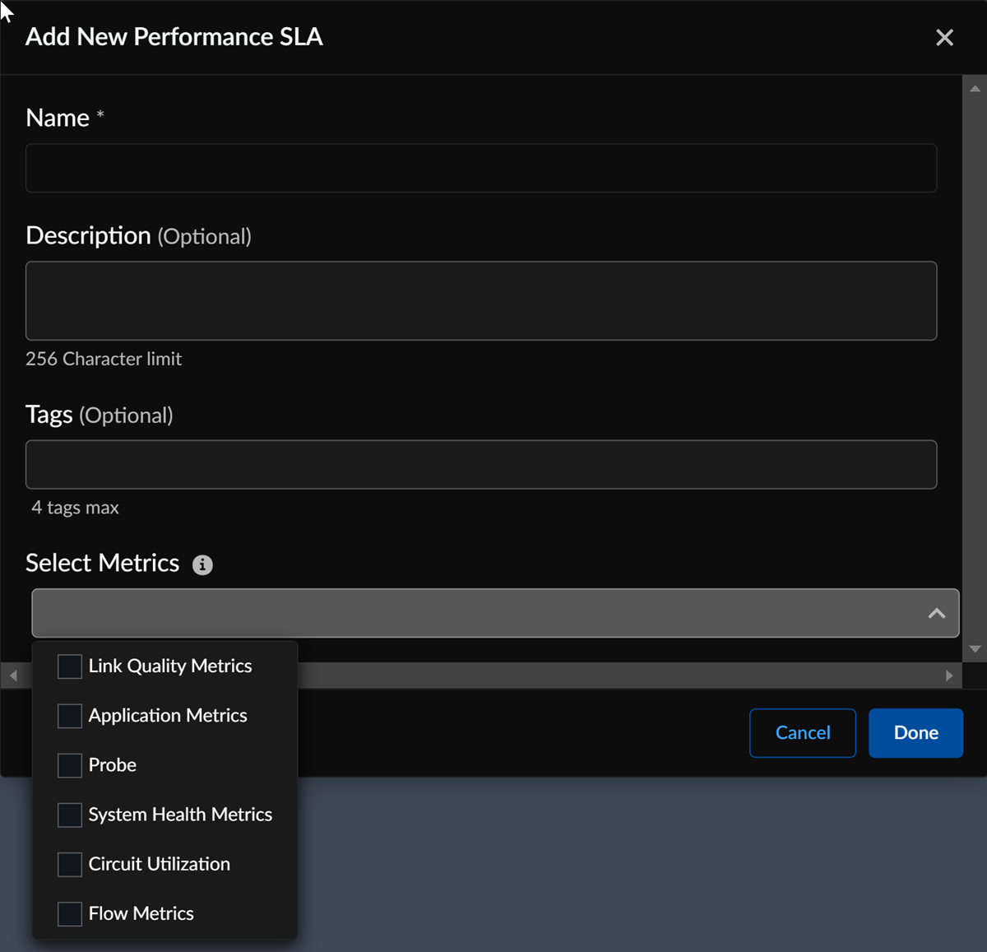Image resolution: width=987 pixels, height=952 pixels.
Task: Enable the Link Quality Metrics checkbox
Action: coord(70,666)
